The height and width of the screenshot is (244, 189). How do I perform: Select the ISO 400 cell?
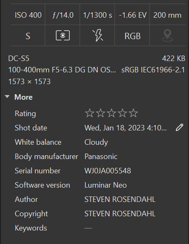click(x=28, y=15)
